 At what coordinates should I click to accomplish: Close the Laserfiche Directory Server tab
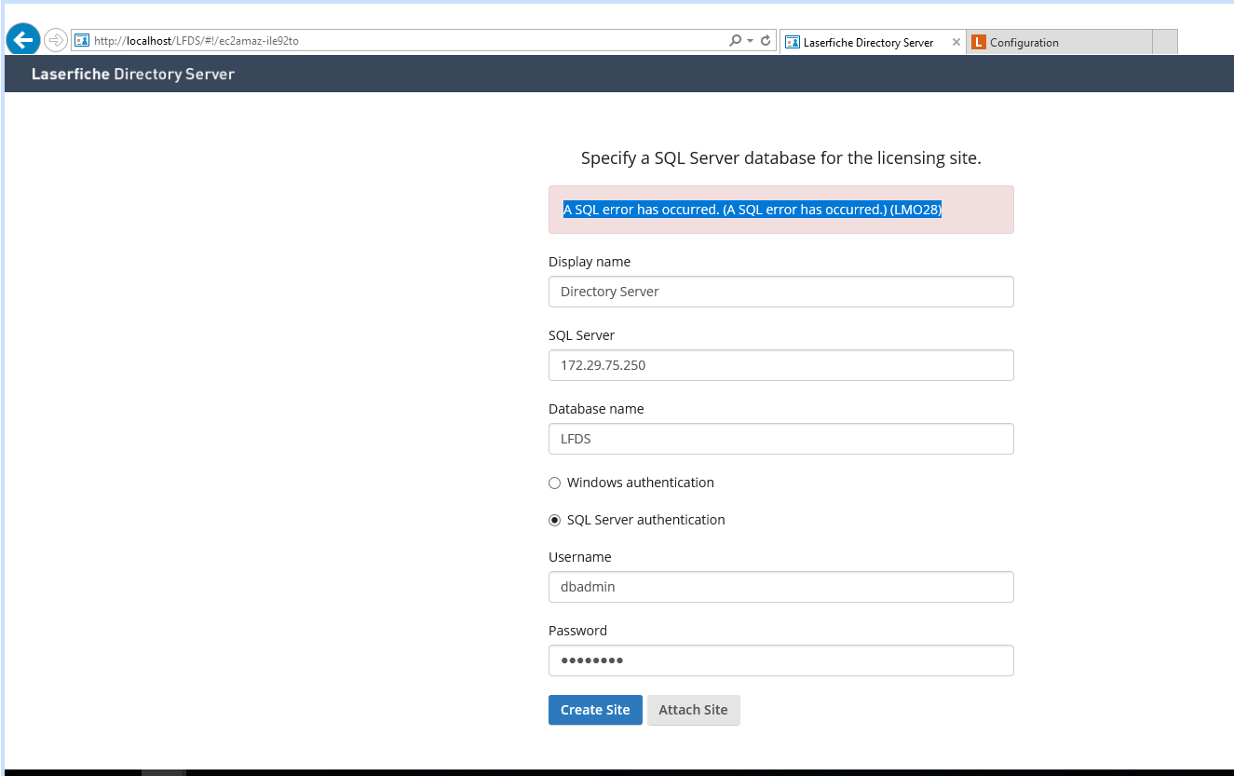coord(956,42)
